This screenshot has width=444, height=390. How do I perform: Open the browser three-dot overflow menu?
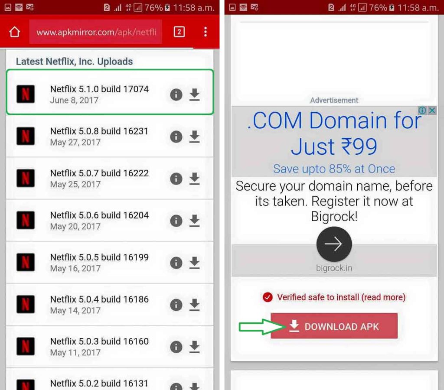pyautogui.click(x=206, y=32)
